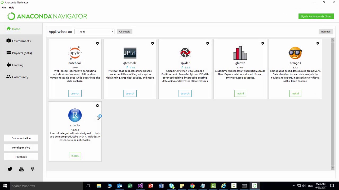Open Visual Studio from the taskbar
Image resolution: width=339 pixels, height=190 pixels.
click(x=140, y=186)
